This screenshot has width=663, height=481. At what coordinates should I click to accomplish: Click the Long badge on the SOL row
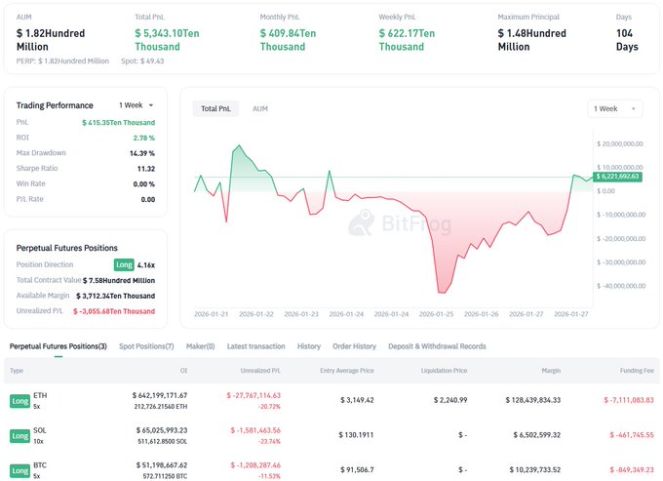(19, 435)
